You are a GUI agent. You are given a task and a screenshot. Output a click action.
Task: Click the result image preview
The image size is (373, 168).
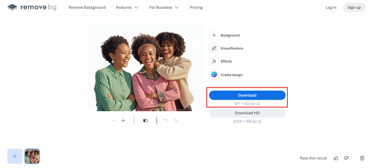click(x=145, y=68)
